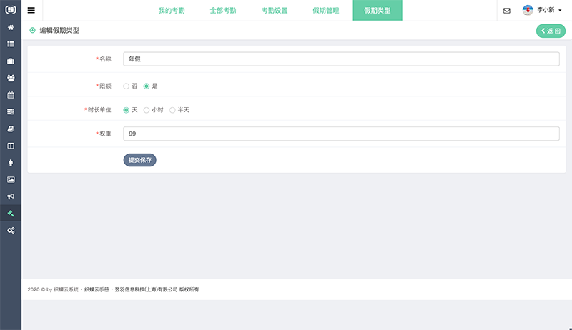Click the 编辑假期类型 page title

tap(59, 30)
